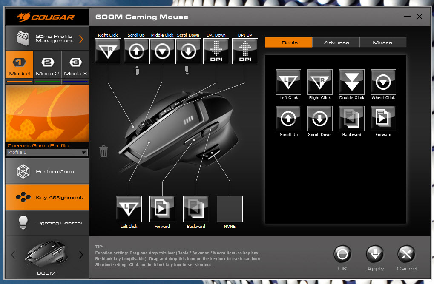Pick Wheel Click function icon
Viewport: 434px width, 284px height.
coord(383,82)
